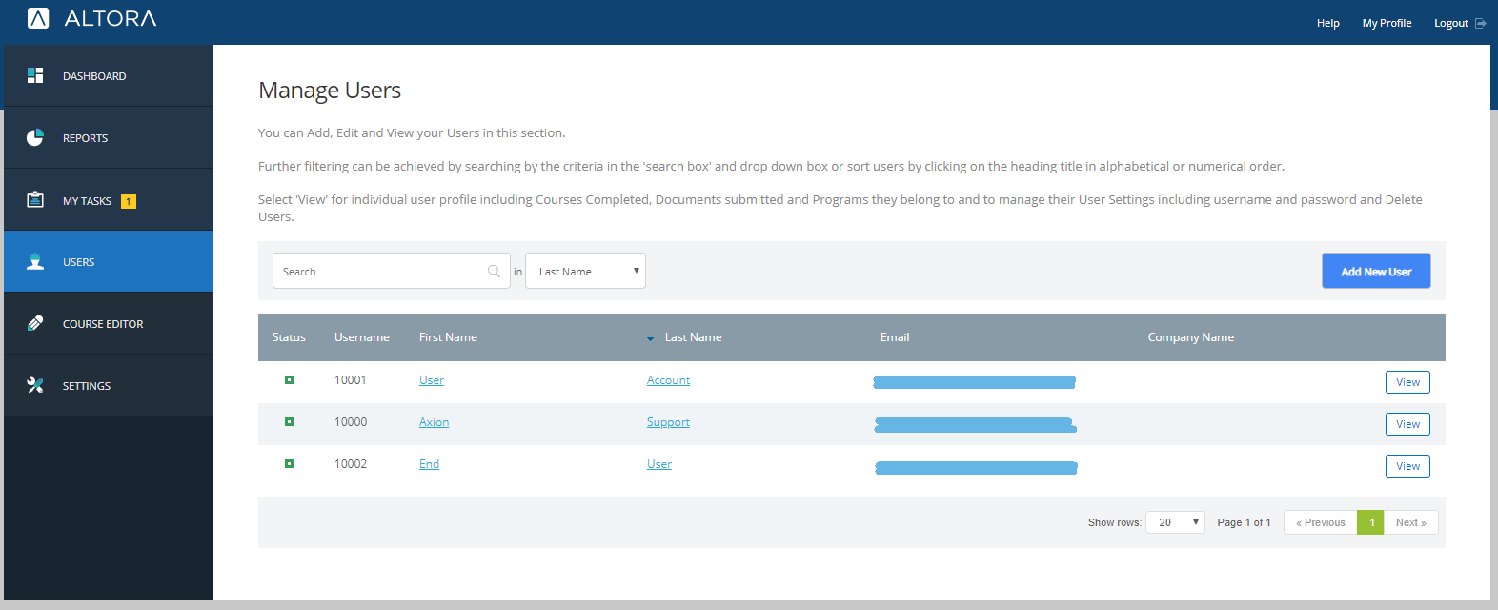Click the Reports pie chart icon

35,137
